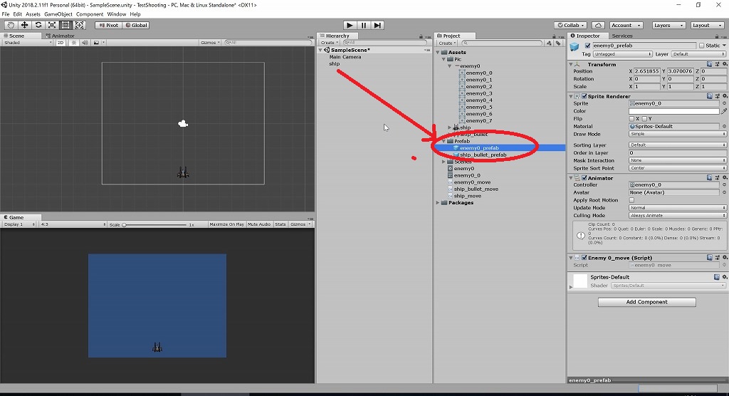Screen dimensions: 729x396
Task: Click Project search by type icon
Action: click(x=549, y=43)
